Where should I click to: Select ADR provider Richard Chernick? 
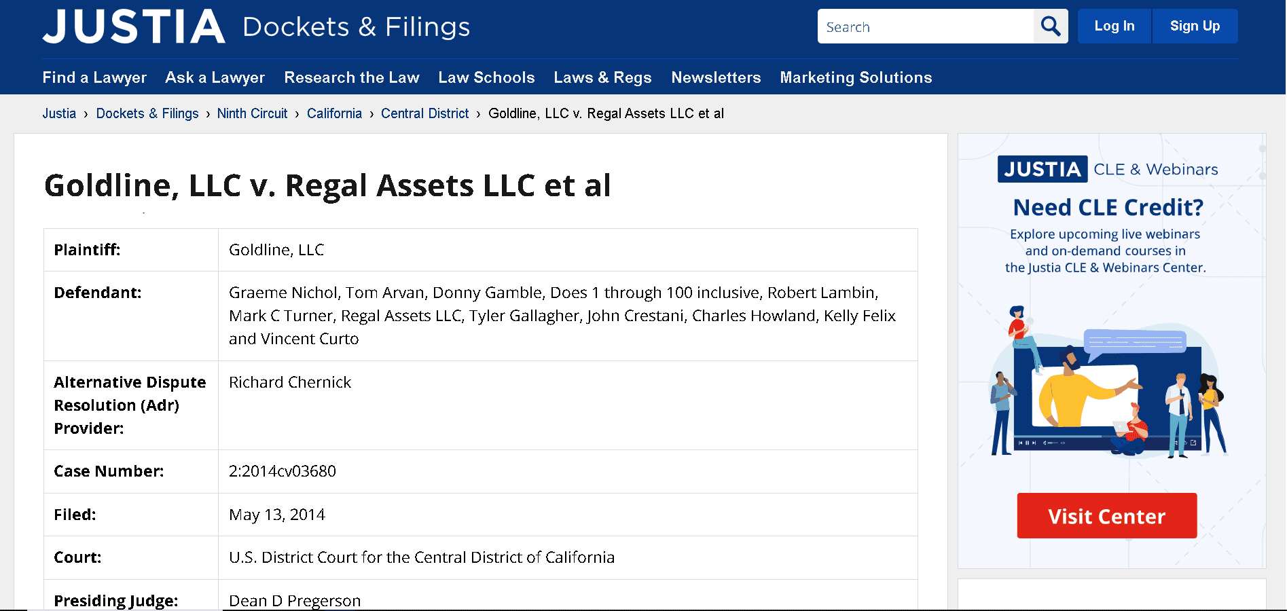[x=290, y=382]
